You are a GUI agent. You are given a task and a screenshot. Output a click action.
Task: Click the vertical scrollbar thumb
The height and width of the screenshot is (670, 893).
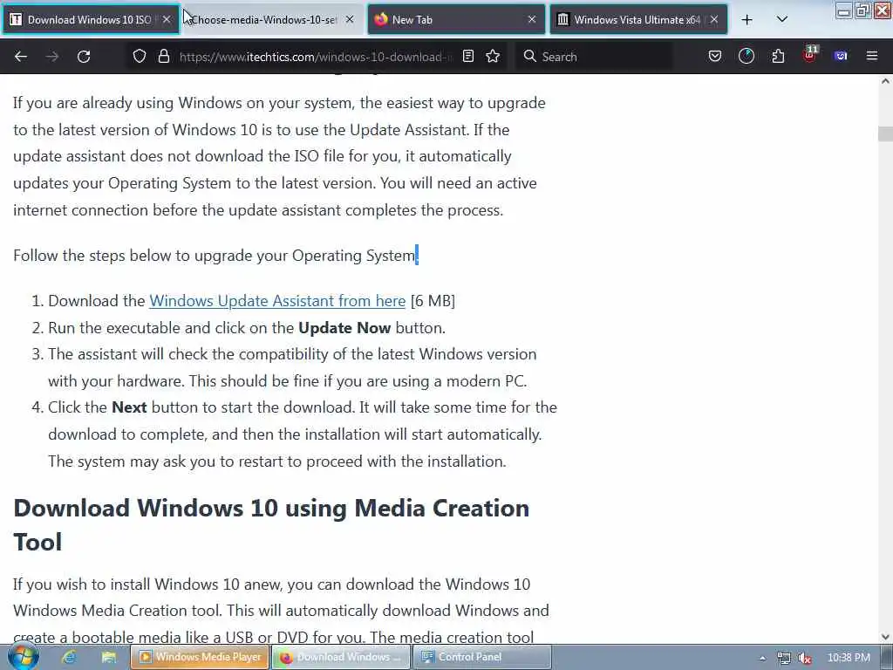(885, 133)
